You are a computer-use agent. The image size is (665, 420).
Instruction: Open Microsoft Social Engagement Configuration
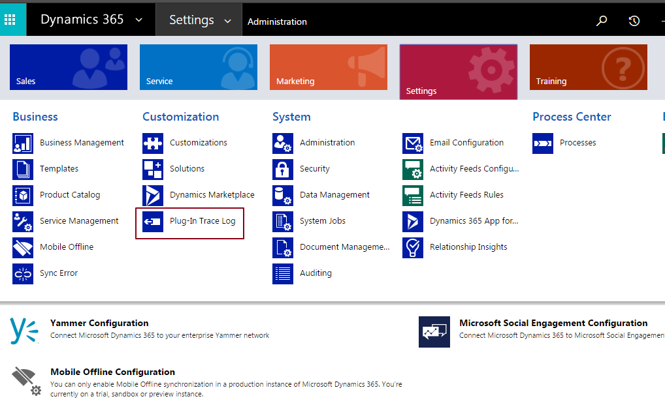click(553, 323)
